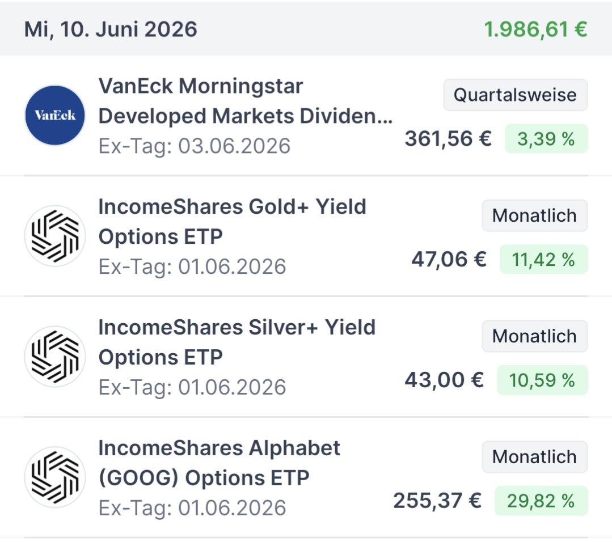Click the 3,39 % yield badge
This screenshot has height=542, width=612.
click(x=546, y=138)
